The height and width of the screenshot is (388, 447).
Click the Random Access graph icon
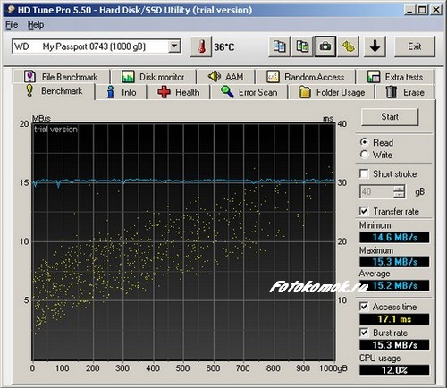(x=273, y=77)
